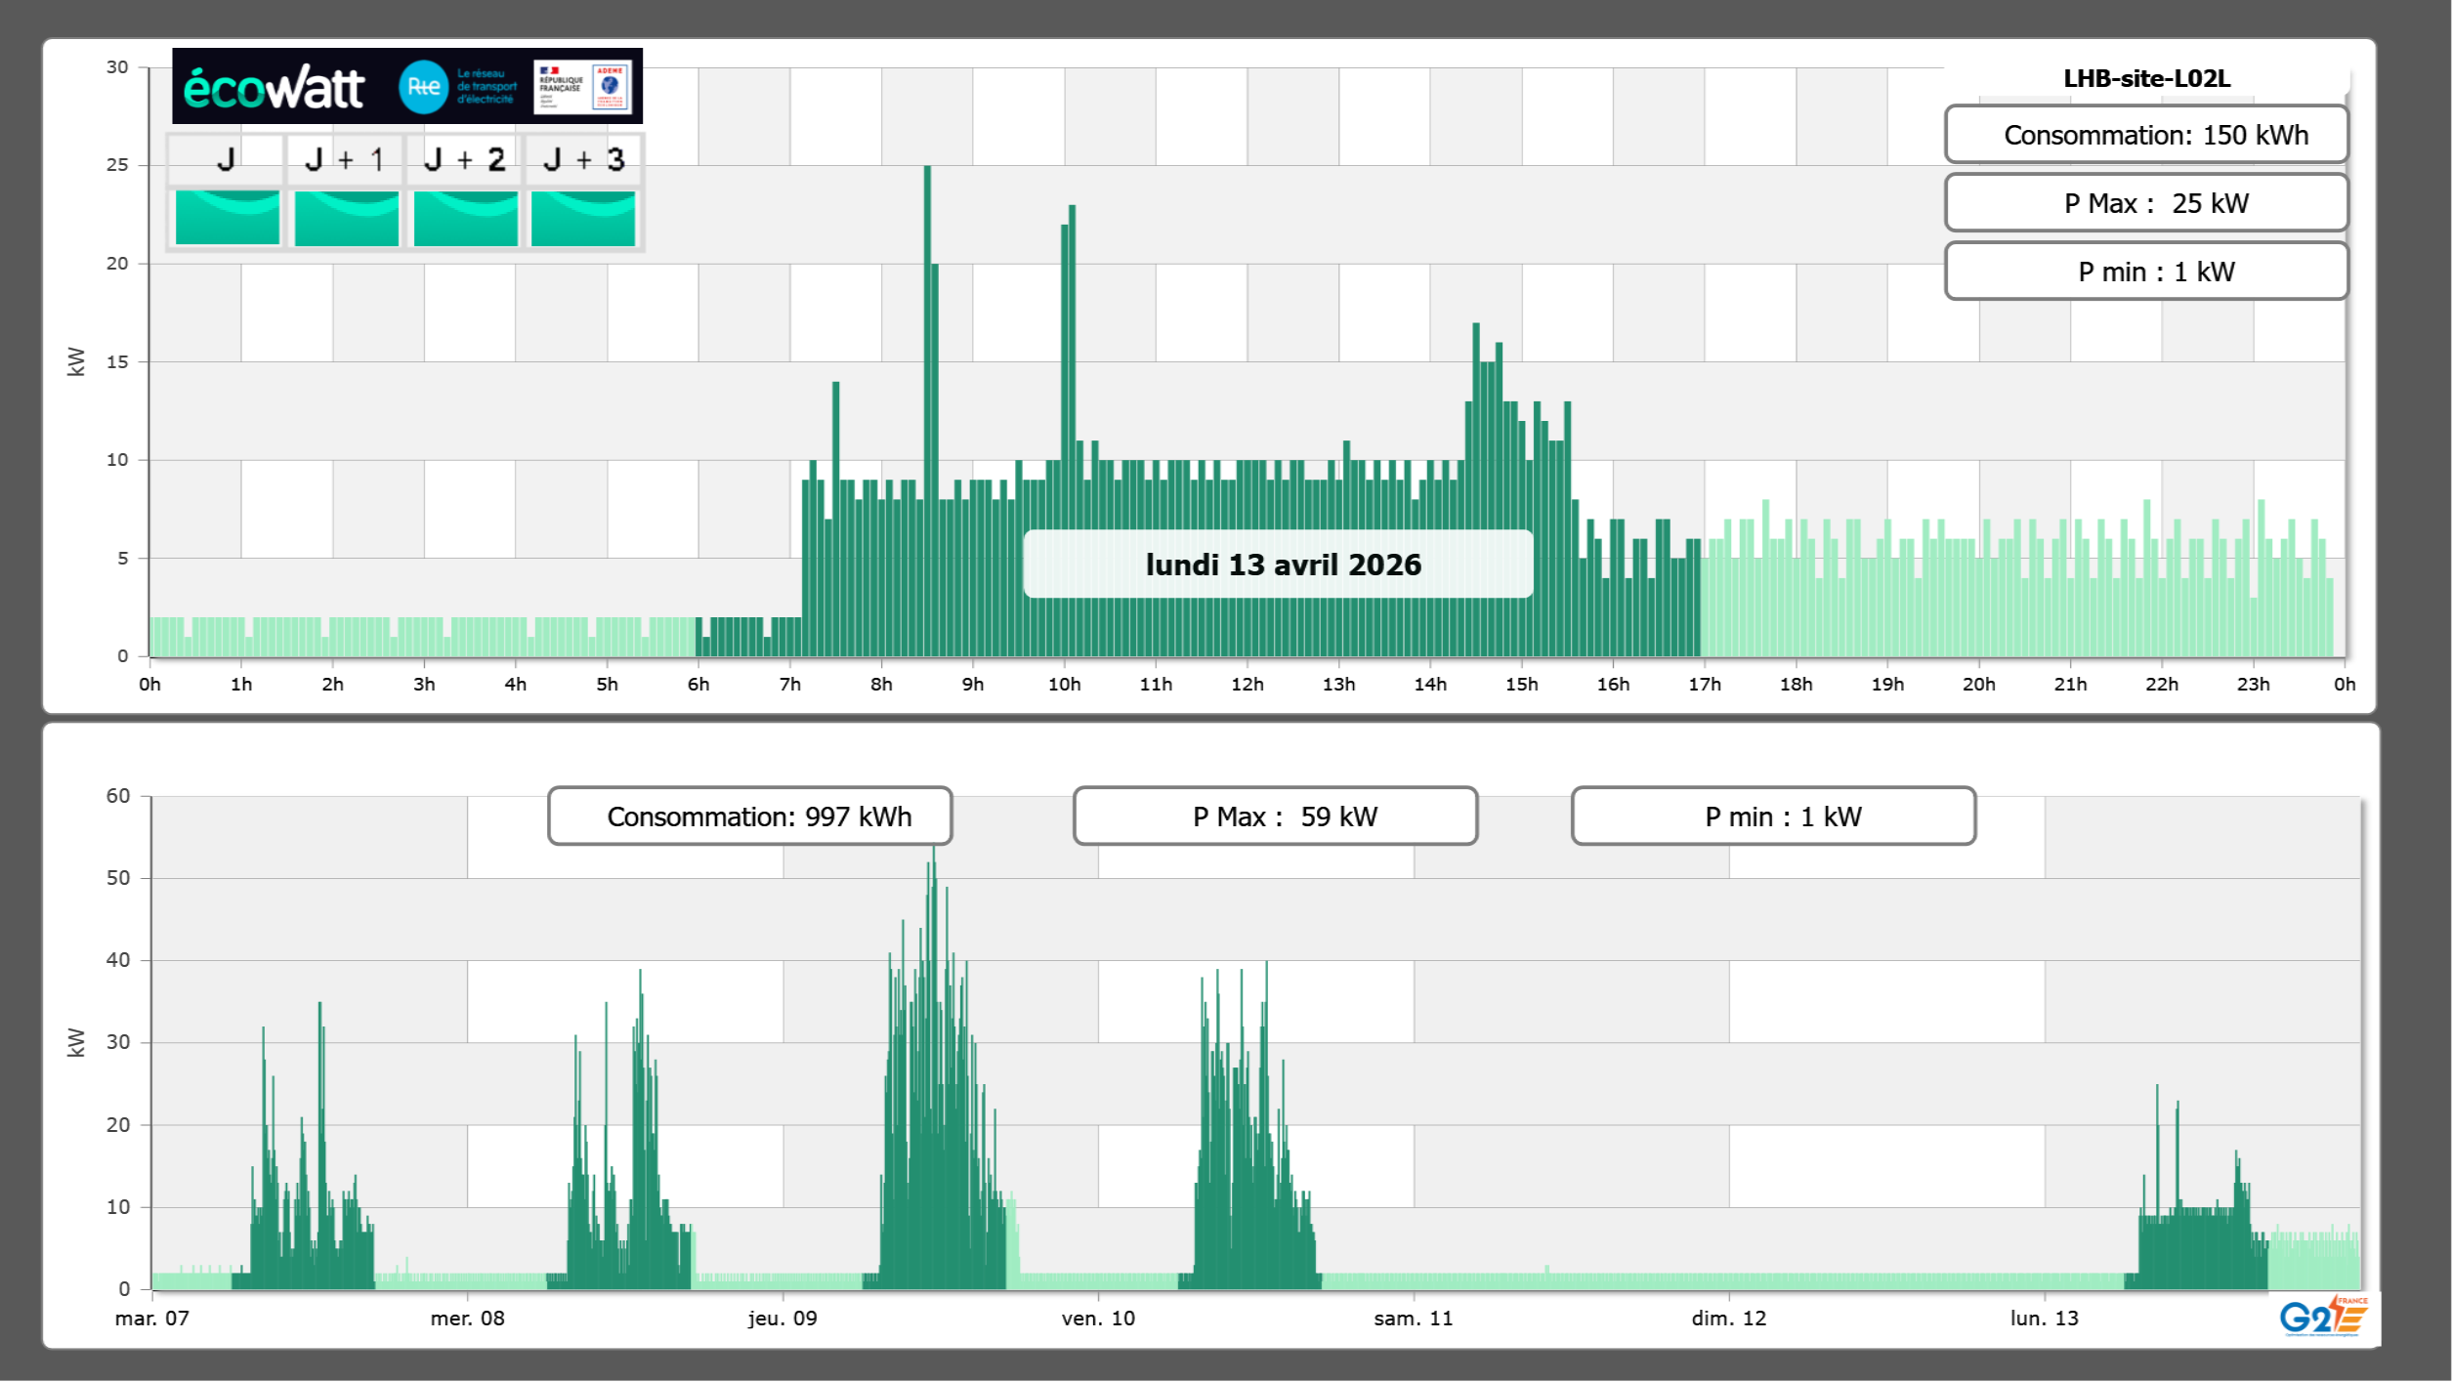Click the G2 France logo

pos(2323,1318)
